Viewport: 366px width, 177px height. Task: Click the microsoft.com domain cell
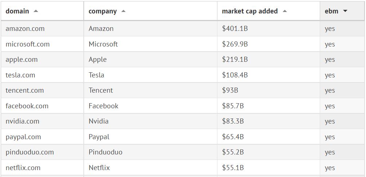tap(28, 44)
